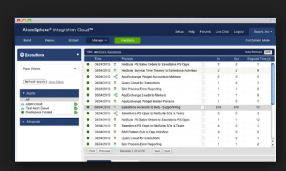Viewport: 286px width, 171px height.
Task: Open the Help link in header
Action: click(192, 32)
